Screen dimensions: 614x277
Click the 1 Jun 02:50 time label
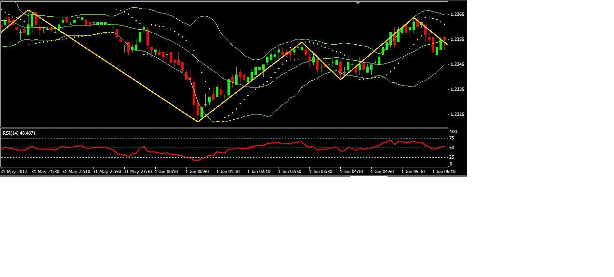[x=290, y=171]
